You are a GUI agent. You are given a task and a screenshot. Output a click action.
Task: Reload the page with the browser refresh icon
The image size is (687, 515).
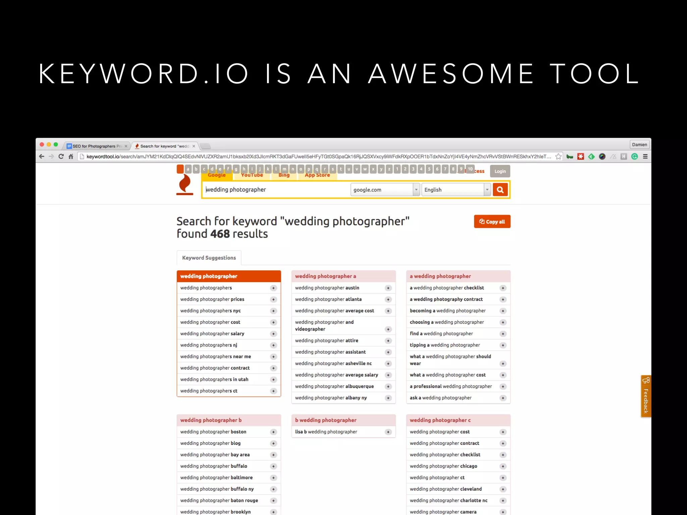[61, 157]
